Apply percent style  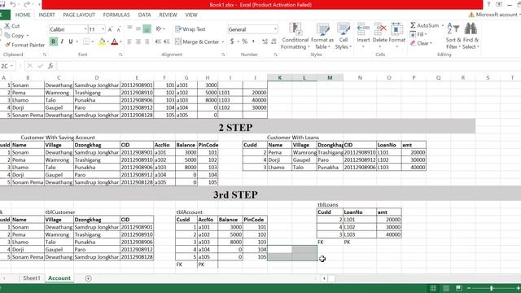pos(244,42)
